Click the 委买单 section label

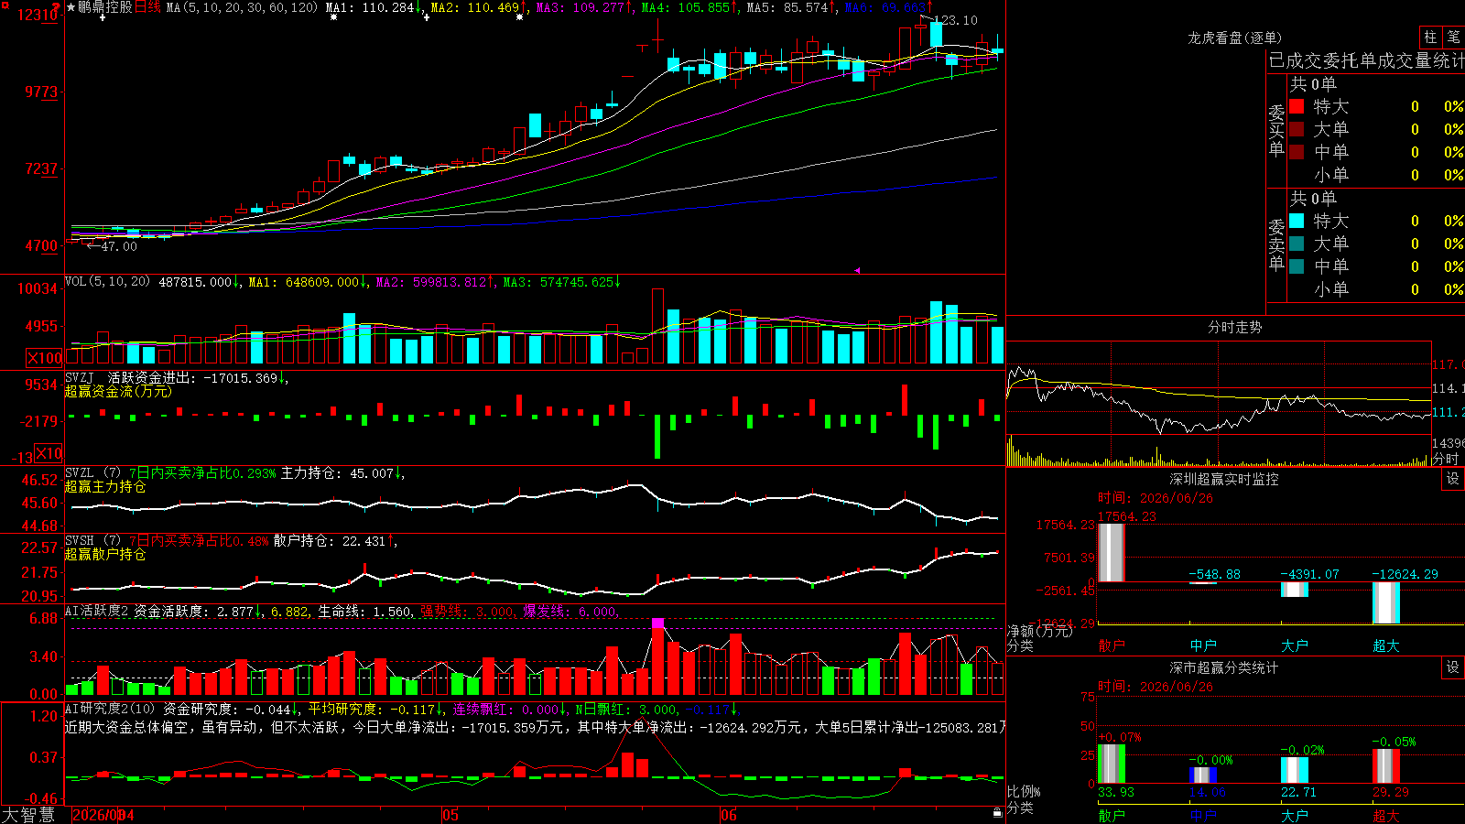click(x=1276, y=130)
